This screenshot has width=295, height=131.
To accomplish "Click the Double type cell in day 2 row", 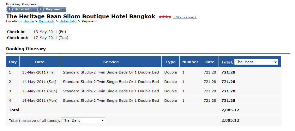I will pyautogui.click(x=171, y=82).
